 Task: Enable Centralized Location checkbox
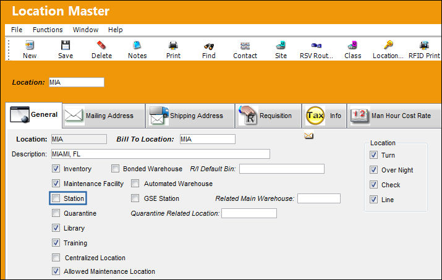coord(56,258)
